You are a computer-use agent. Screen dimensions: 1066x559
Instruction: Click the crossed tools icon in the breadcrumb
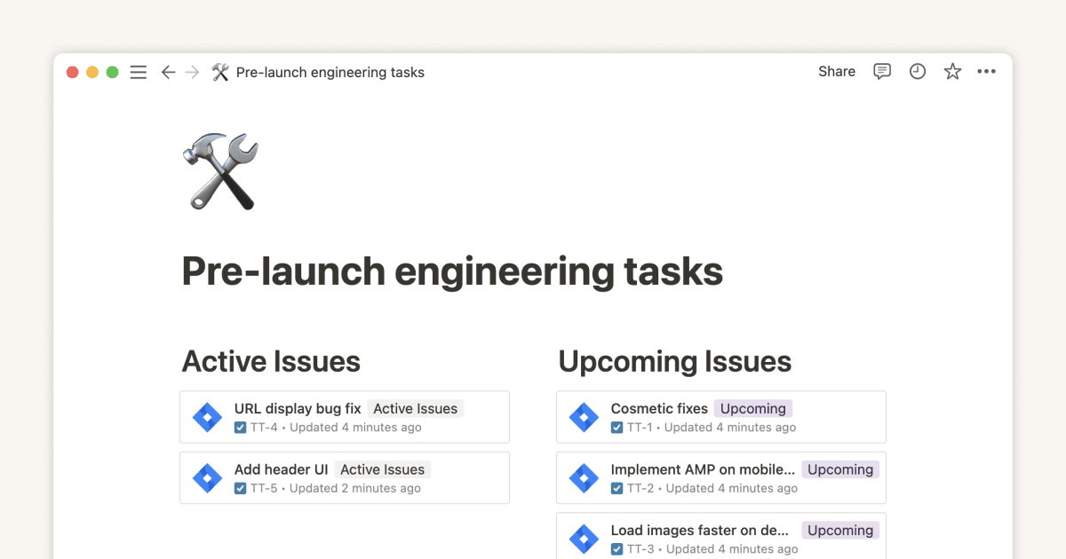pos(219,72)
